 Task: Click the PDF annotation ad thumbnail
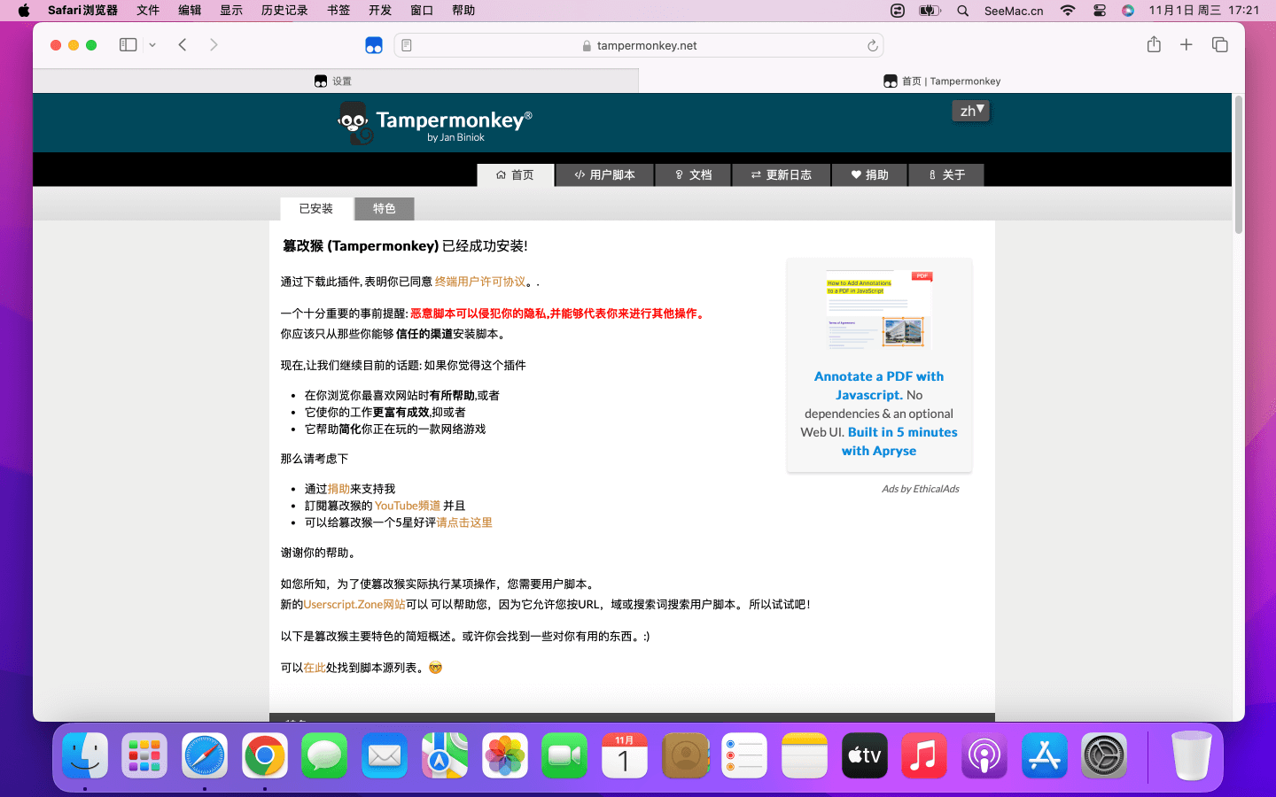pos(879,310)
